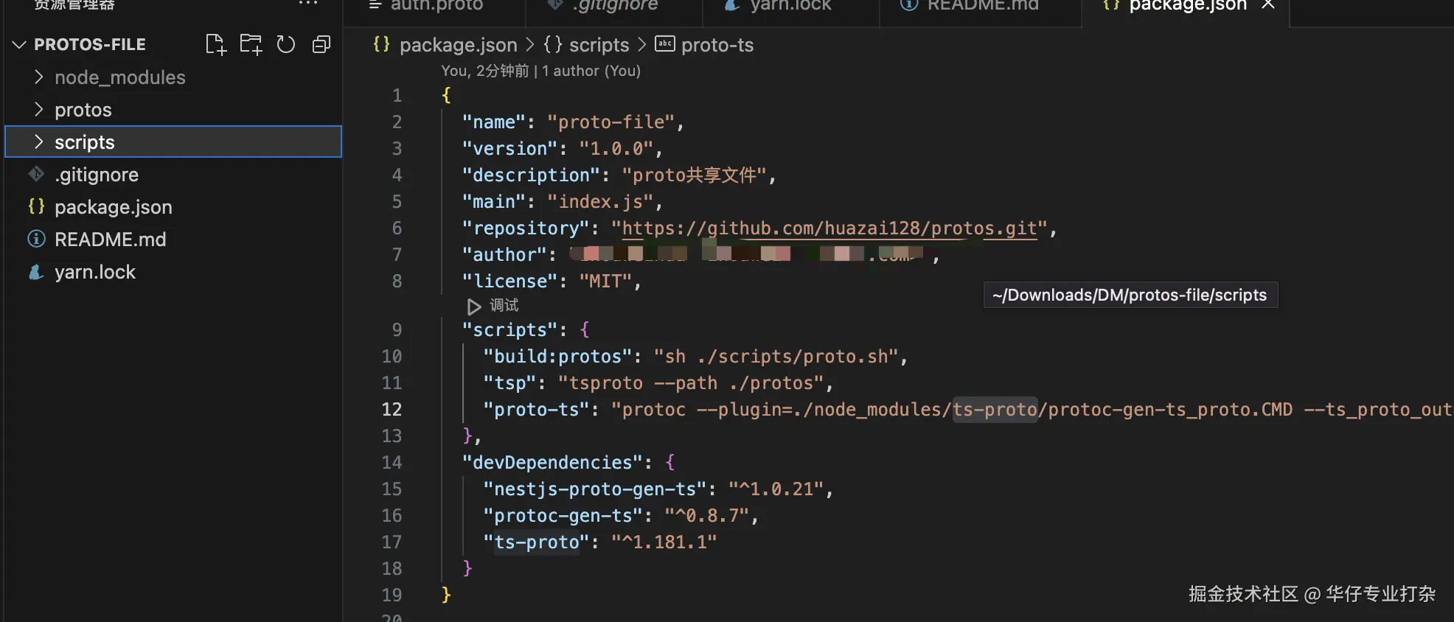Refresh the explorer with the reload icon
Viewport: 1454px width, 622px height.
point(286,44)
